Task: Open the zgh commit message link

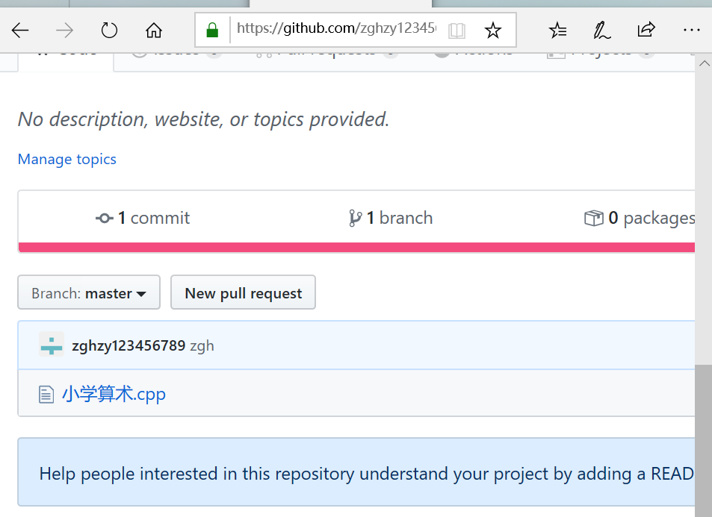Action: point(202,346)
